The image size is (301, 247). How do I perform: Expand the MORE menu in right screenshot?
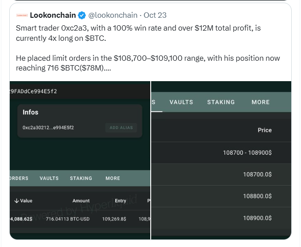[260, 102]
